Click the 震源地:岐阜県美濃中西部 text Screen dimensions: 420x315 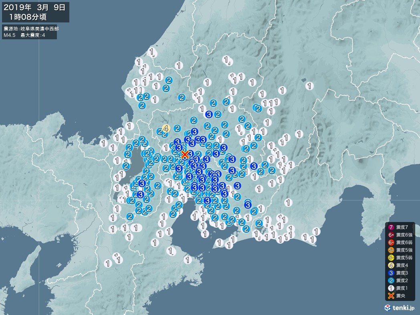[x=31, y=28]
